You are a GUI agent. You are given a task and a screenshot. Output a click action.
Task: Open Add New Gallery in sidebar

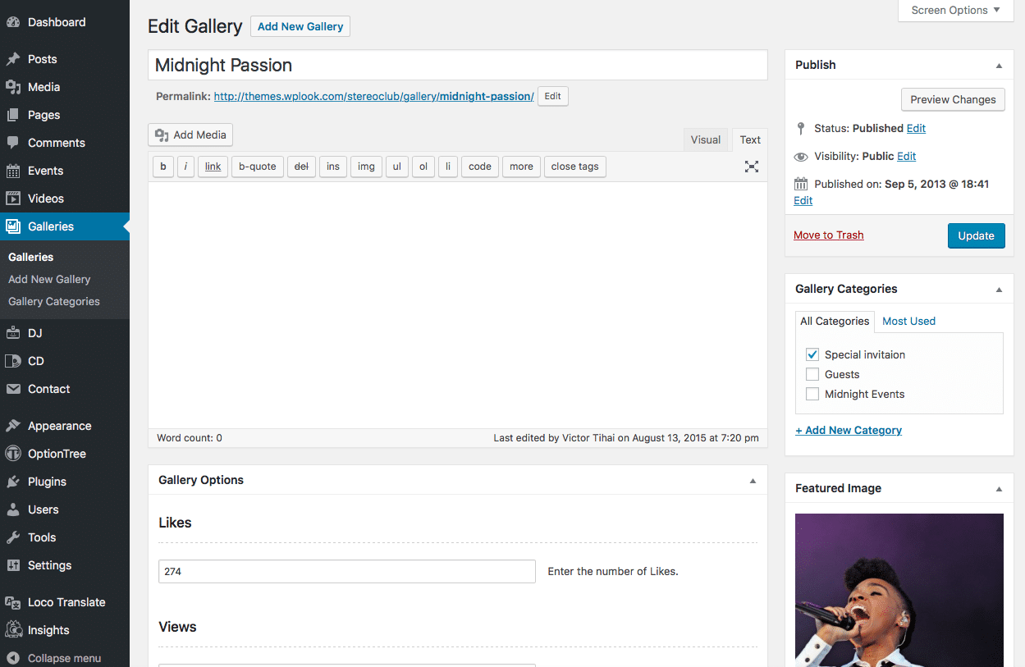49,279
